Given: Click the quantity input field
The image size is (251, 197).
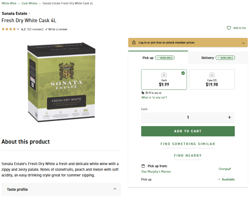Looking at the screenshot, I should pos(188,117).
